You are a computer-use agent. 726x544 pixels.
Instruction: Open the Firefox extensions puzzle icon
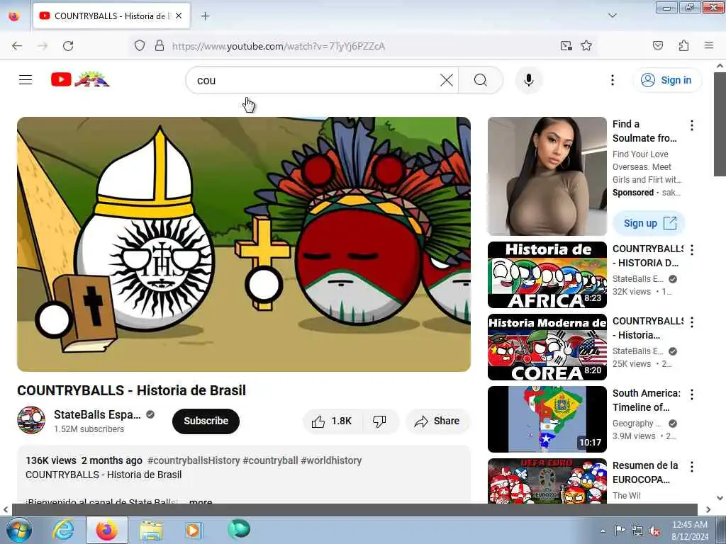pyautogui.click(x=683, y=46)
